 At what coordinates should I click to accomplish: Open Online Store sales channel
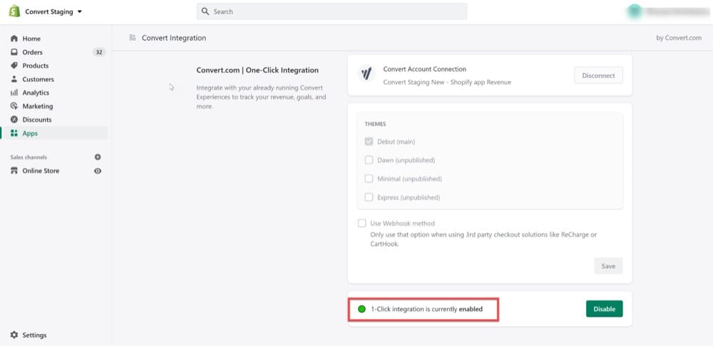coord(41,171)
